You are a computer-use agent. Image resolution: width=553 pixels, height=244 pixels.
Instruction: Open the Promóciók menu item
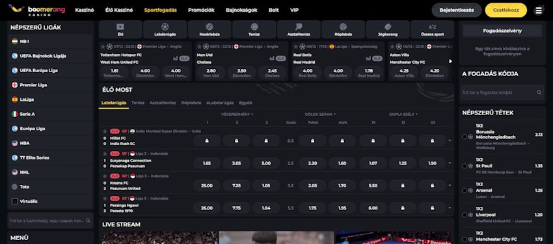[x=202, y=10]
